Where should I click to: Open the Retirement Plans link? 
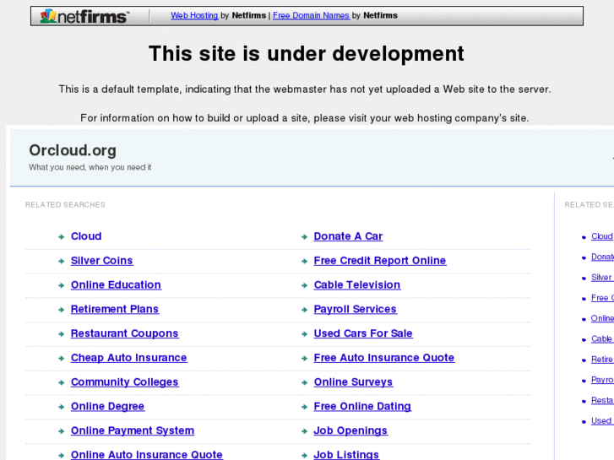click(x=115, y=309)
